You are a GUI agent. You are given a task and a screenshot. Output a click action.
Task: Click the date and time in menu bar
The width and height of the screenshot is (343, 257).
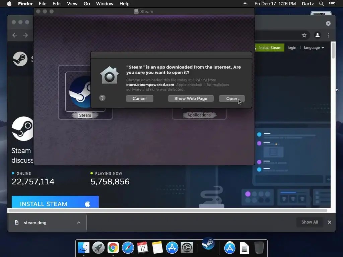coord(275,4)
